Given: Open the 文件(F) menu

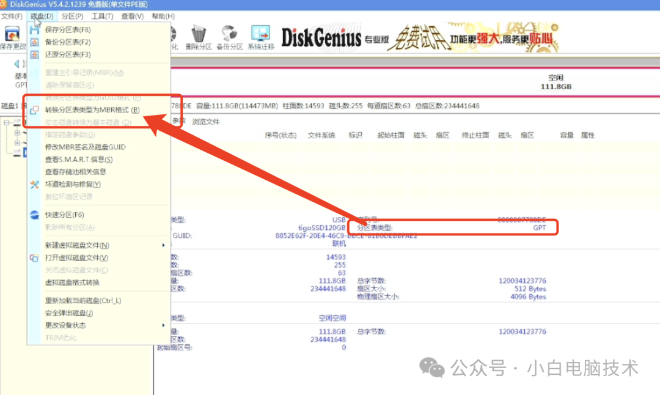Looking at the screenshot, I should tap(12, 16).
